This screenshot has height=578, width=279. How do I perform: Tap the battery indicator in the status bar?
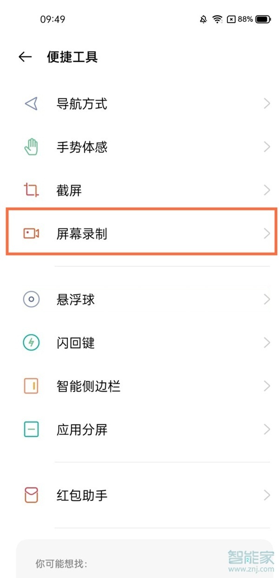(262, 19)
